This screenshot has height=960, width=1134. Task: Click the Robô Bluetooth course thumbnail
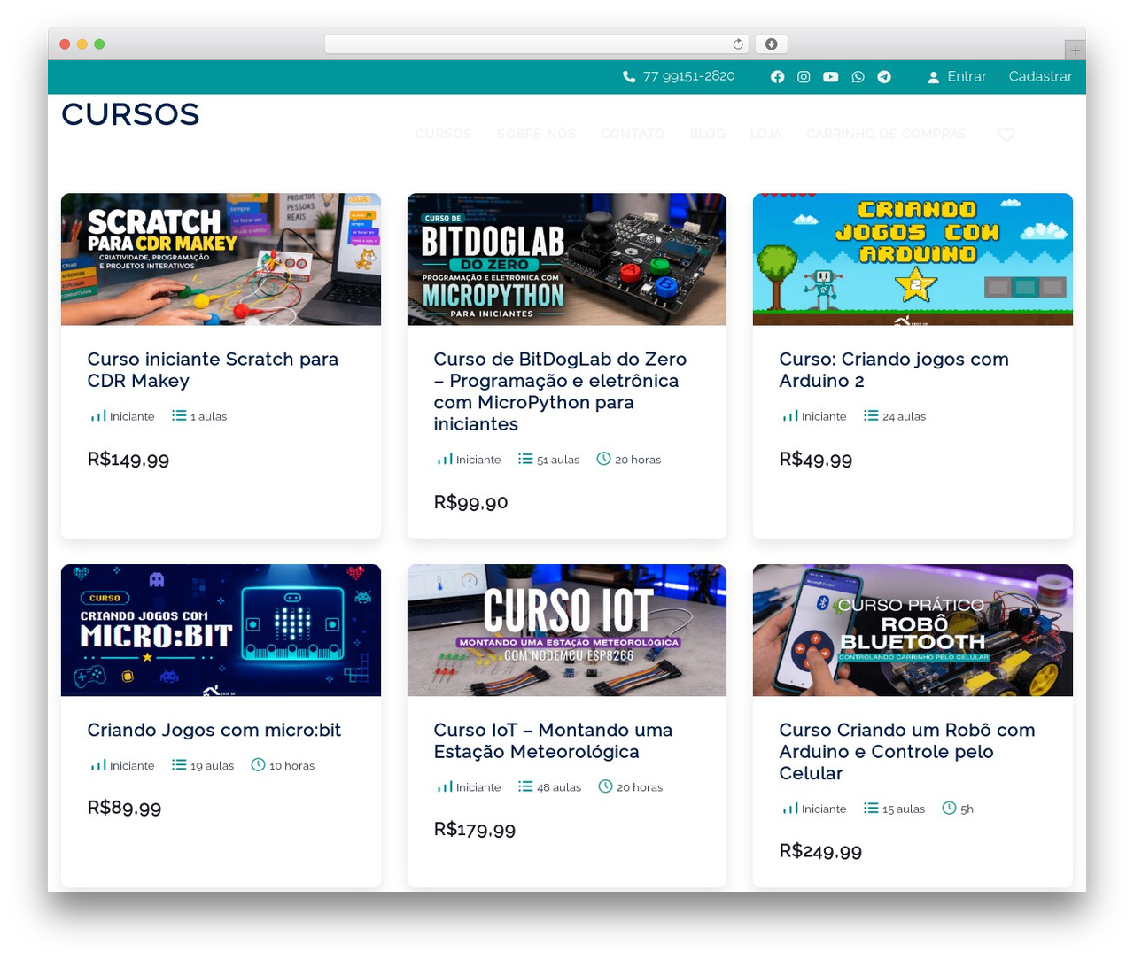pos(913,631)
